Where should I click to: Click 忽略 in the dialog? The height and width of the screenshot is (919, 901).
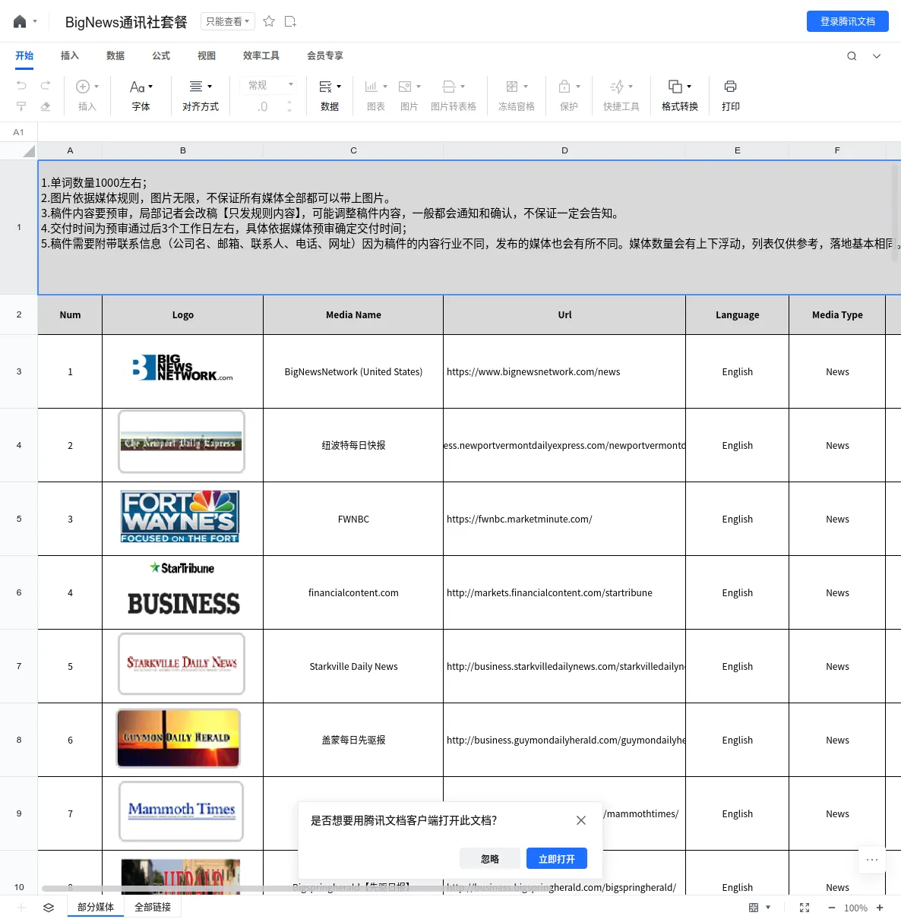click(x=490, y=859)
